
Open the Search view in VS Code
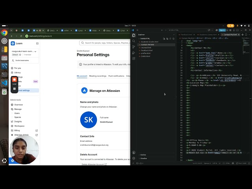coord(134,41)
